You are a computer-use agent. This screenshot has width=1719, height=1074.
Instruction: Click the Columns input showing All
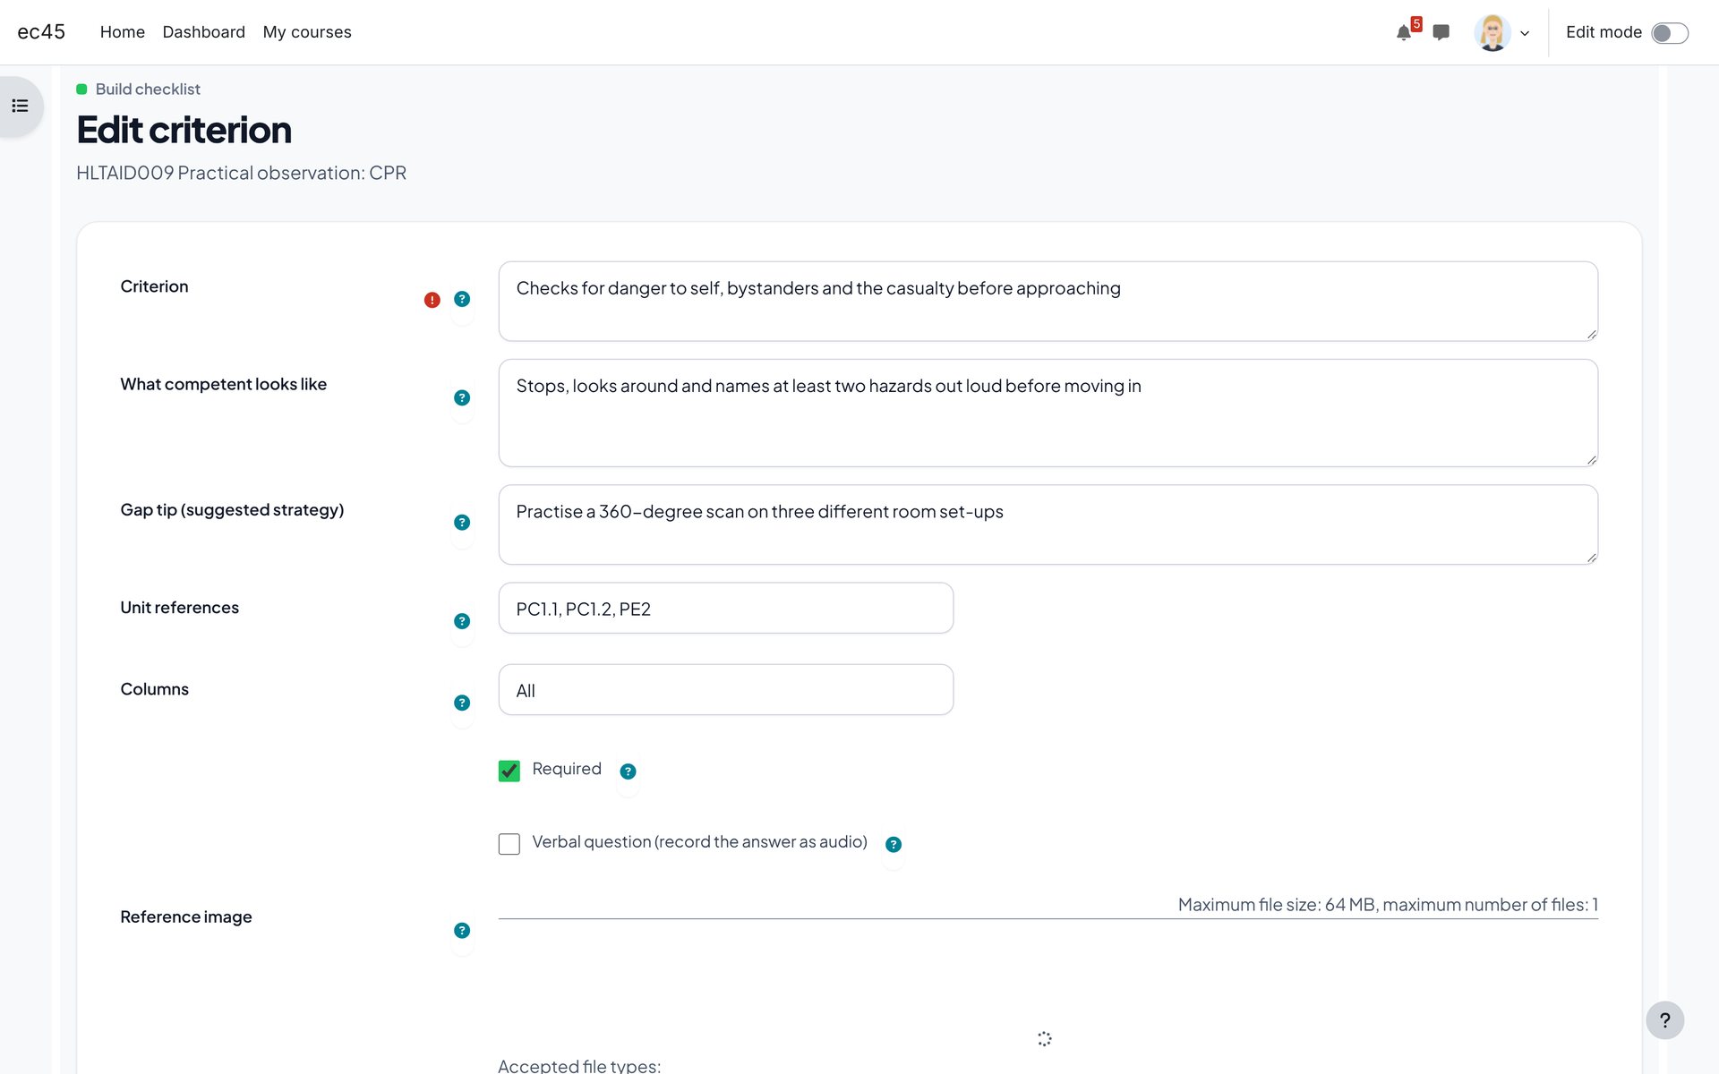coord(725,690)
